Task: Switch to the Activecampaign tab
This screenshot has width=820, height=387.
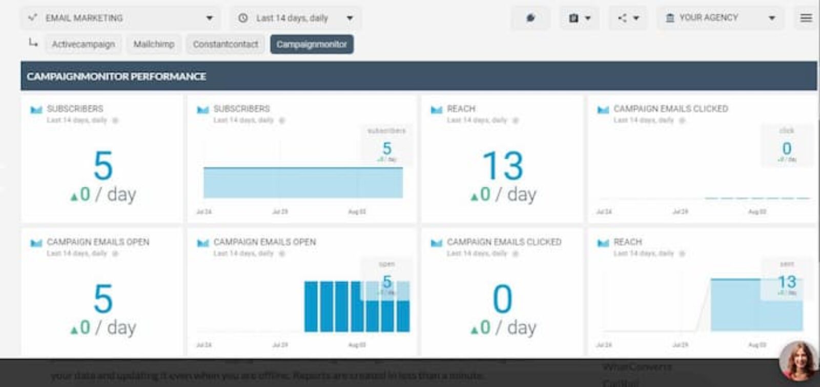Action: [x=84, y=44]
